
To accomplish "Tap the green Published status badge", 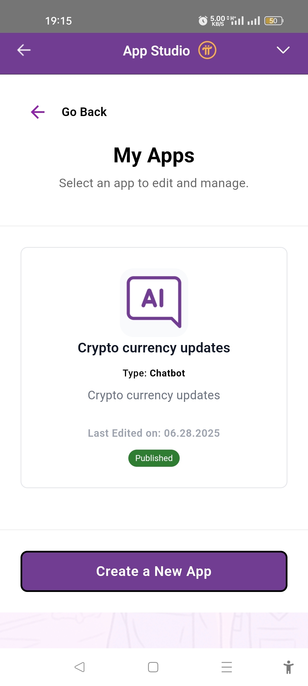I will tap(154, 458).
